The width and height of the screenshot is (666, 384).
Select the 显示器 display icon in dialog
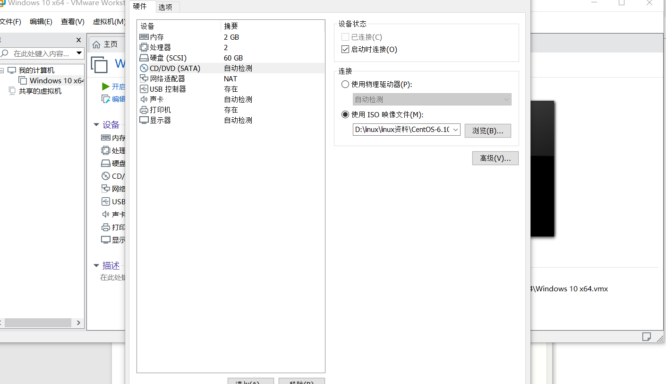[x=144, y=120]
